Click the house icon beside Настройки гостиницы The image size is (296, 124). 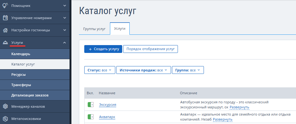pos(5,30)
